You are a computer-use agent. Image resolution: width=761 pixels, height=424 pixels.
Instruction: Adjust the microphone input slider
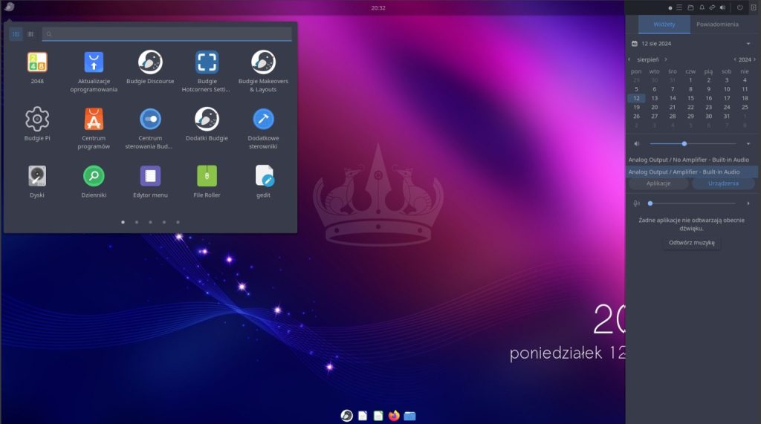pyautogui.click(x=693, y=203)
